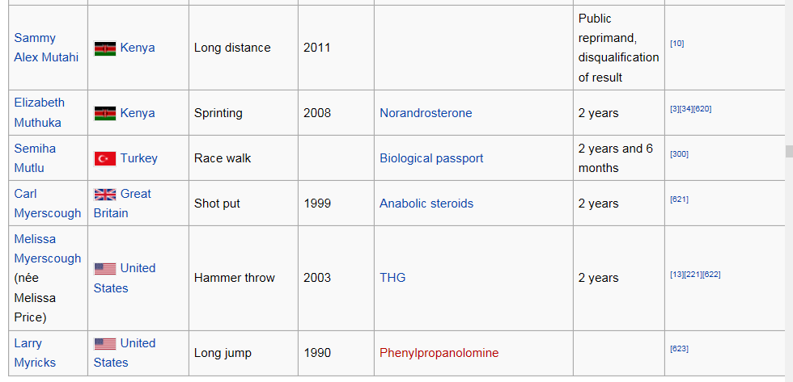Open Larry Myricks' page

coord(35,353)
